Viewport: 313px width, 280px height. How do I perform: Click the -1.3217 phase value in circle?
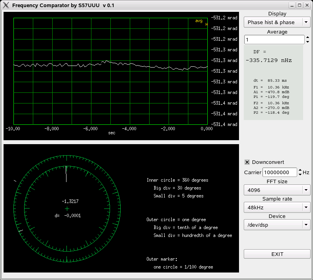coord(70,201)
